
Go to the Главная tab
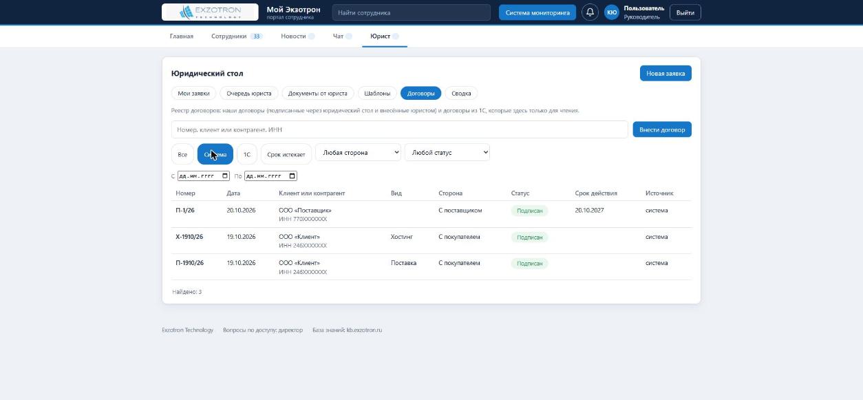pos(182,36)
